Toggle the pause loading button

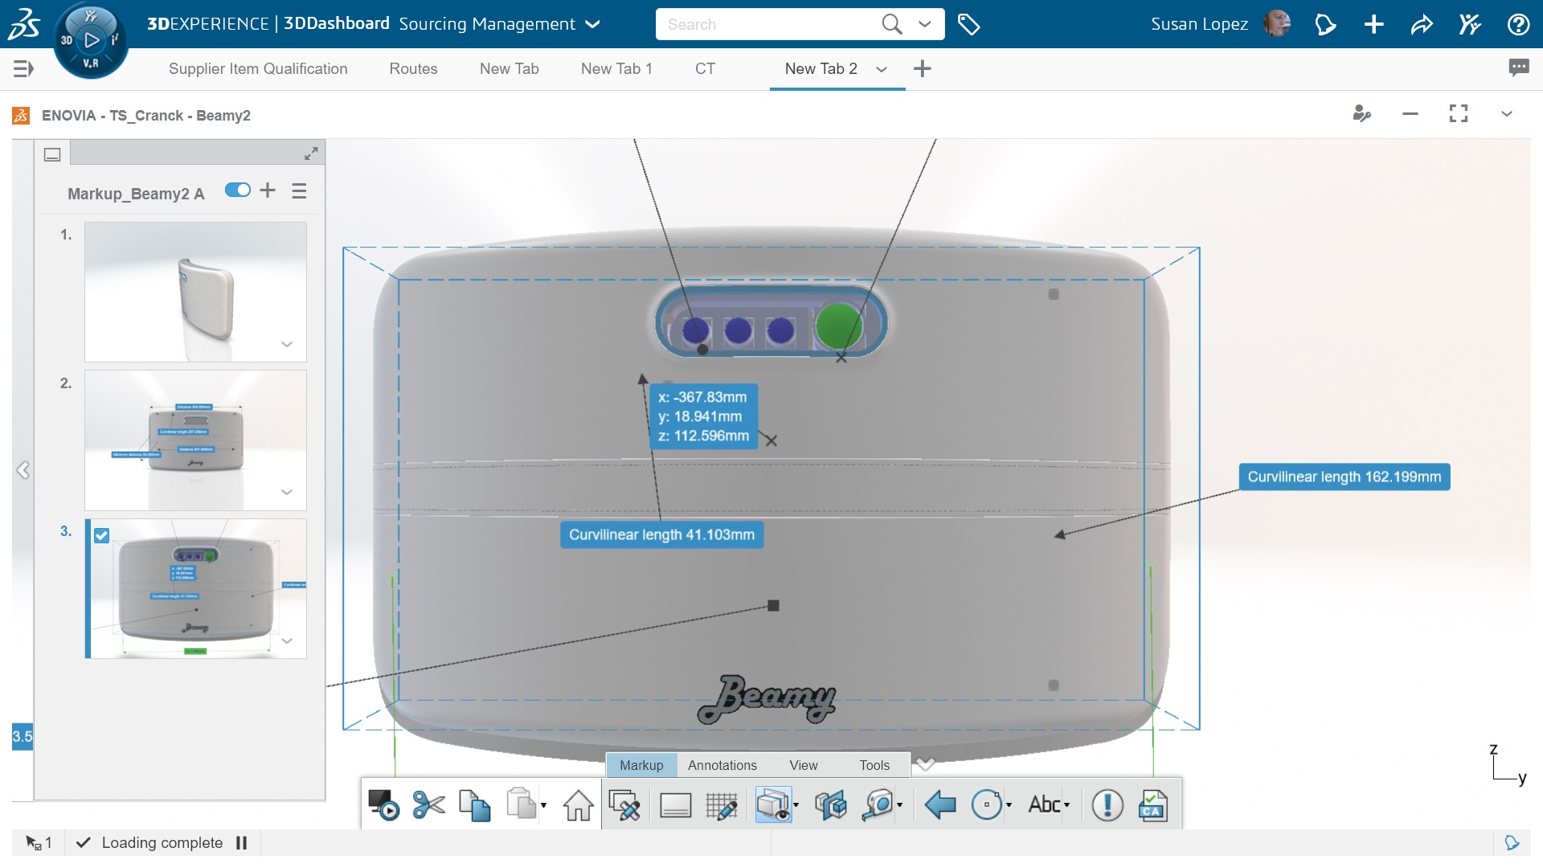coord(241,842)
